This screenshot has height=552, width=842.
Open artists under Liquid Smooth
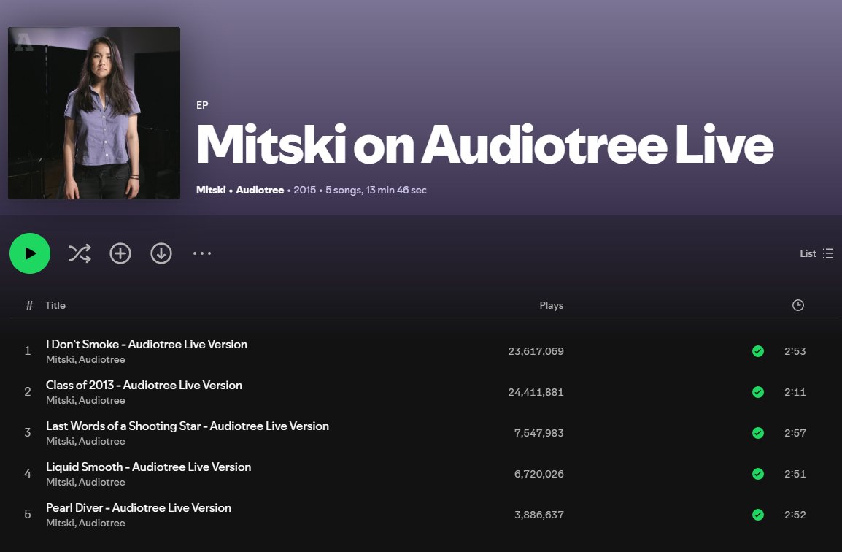coord(85,482)
